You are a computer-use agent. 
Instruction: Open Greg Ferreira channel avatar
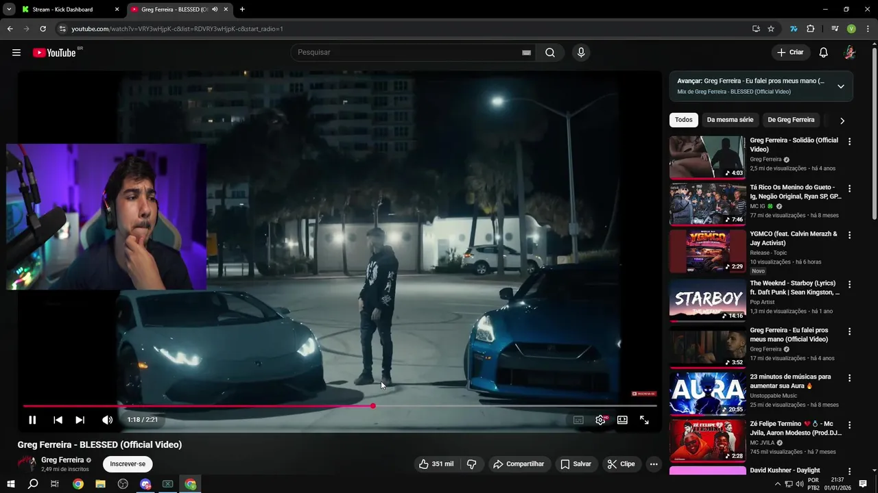click(27, 464)
